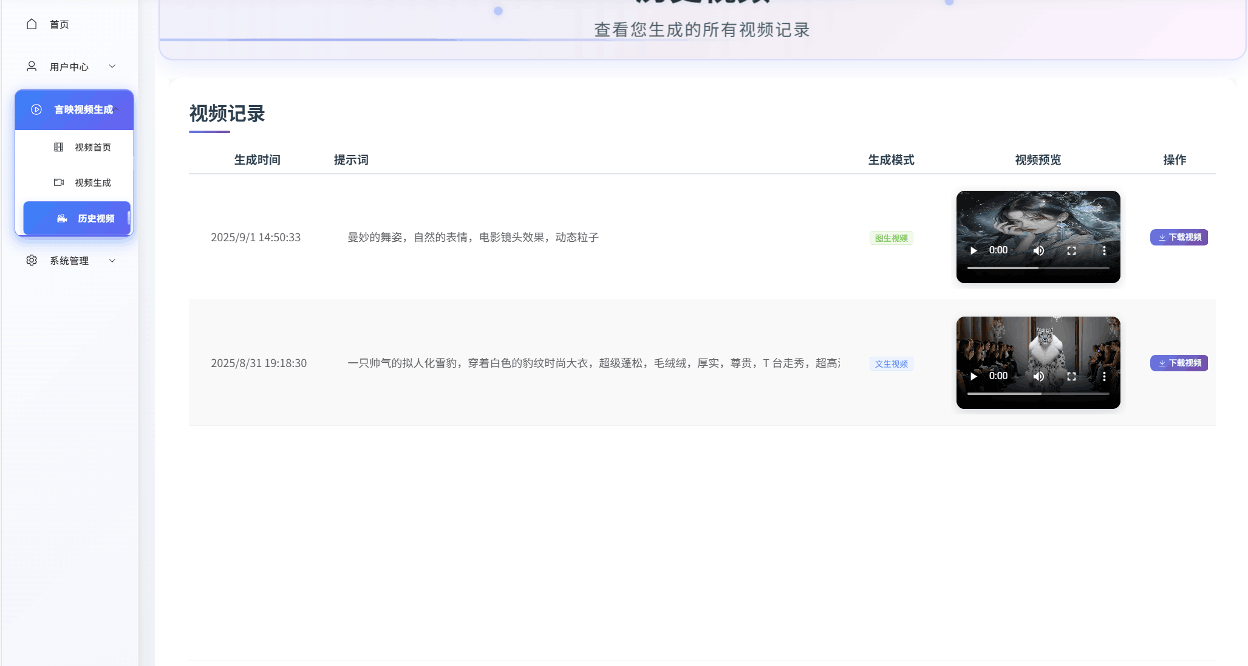1248x666 pixels.
Task: Click the 用户中心 user icon
Action: tap(32, 66)
